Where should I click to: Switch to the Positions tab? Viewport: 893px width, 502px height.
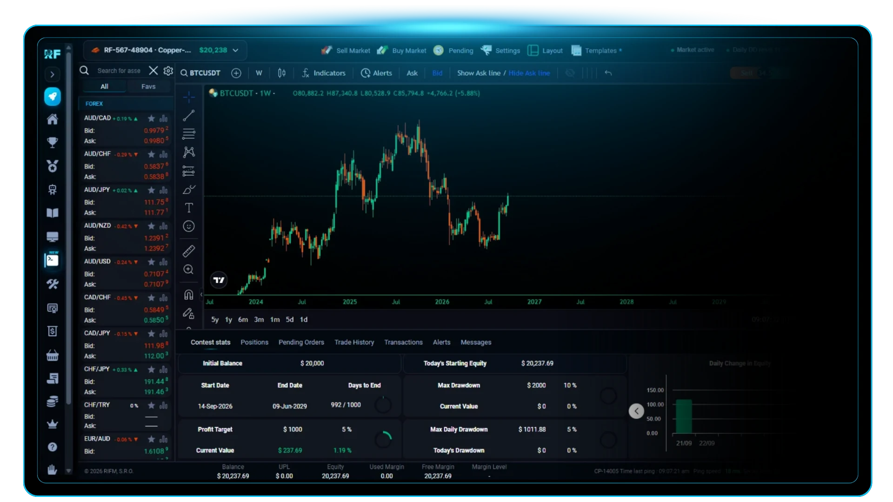(x=254, y=342)
